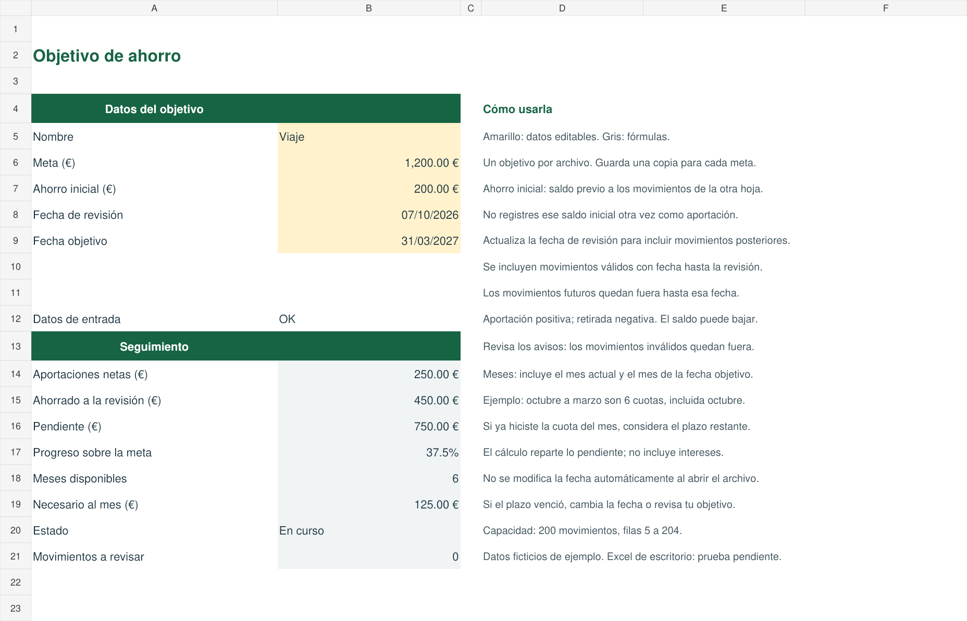Select the Estado value 'En curso'
The width and height of the screenshot is (967, 621).
coord(369,530)
